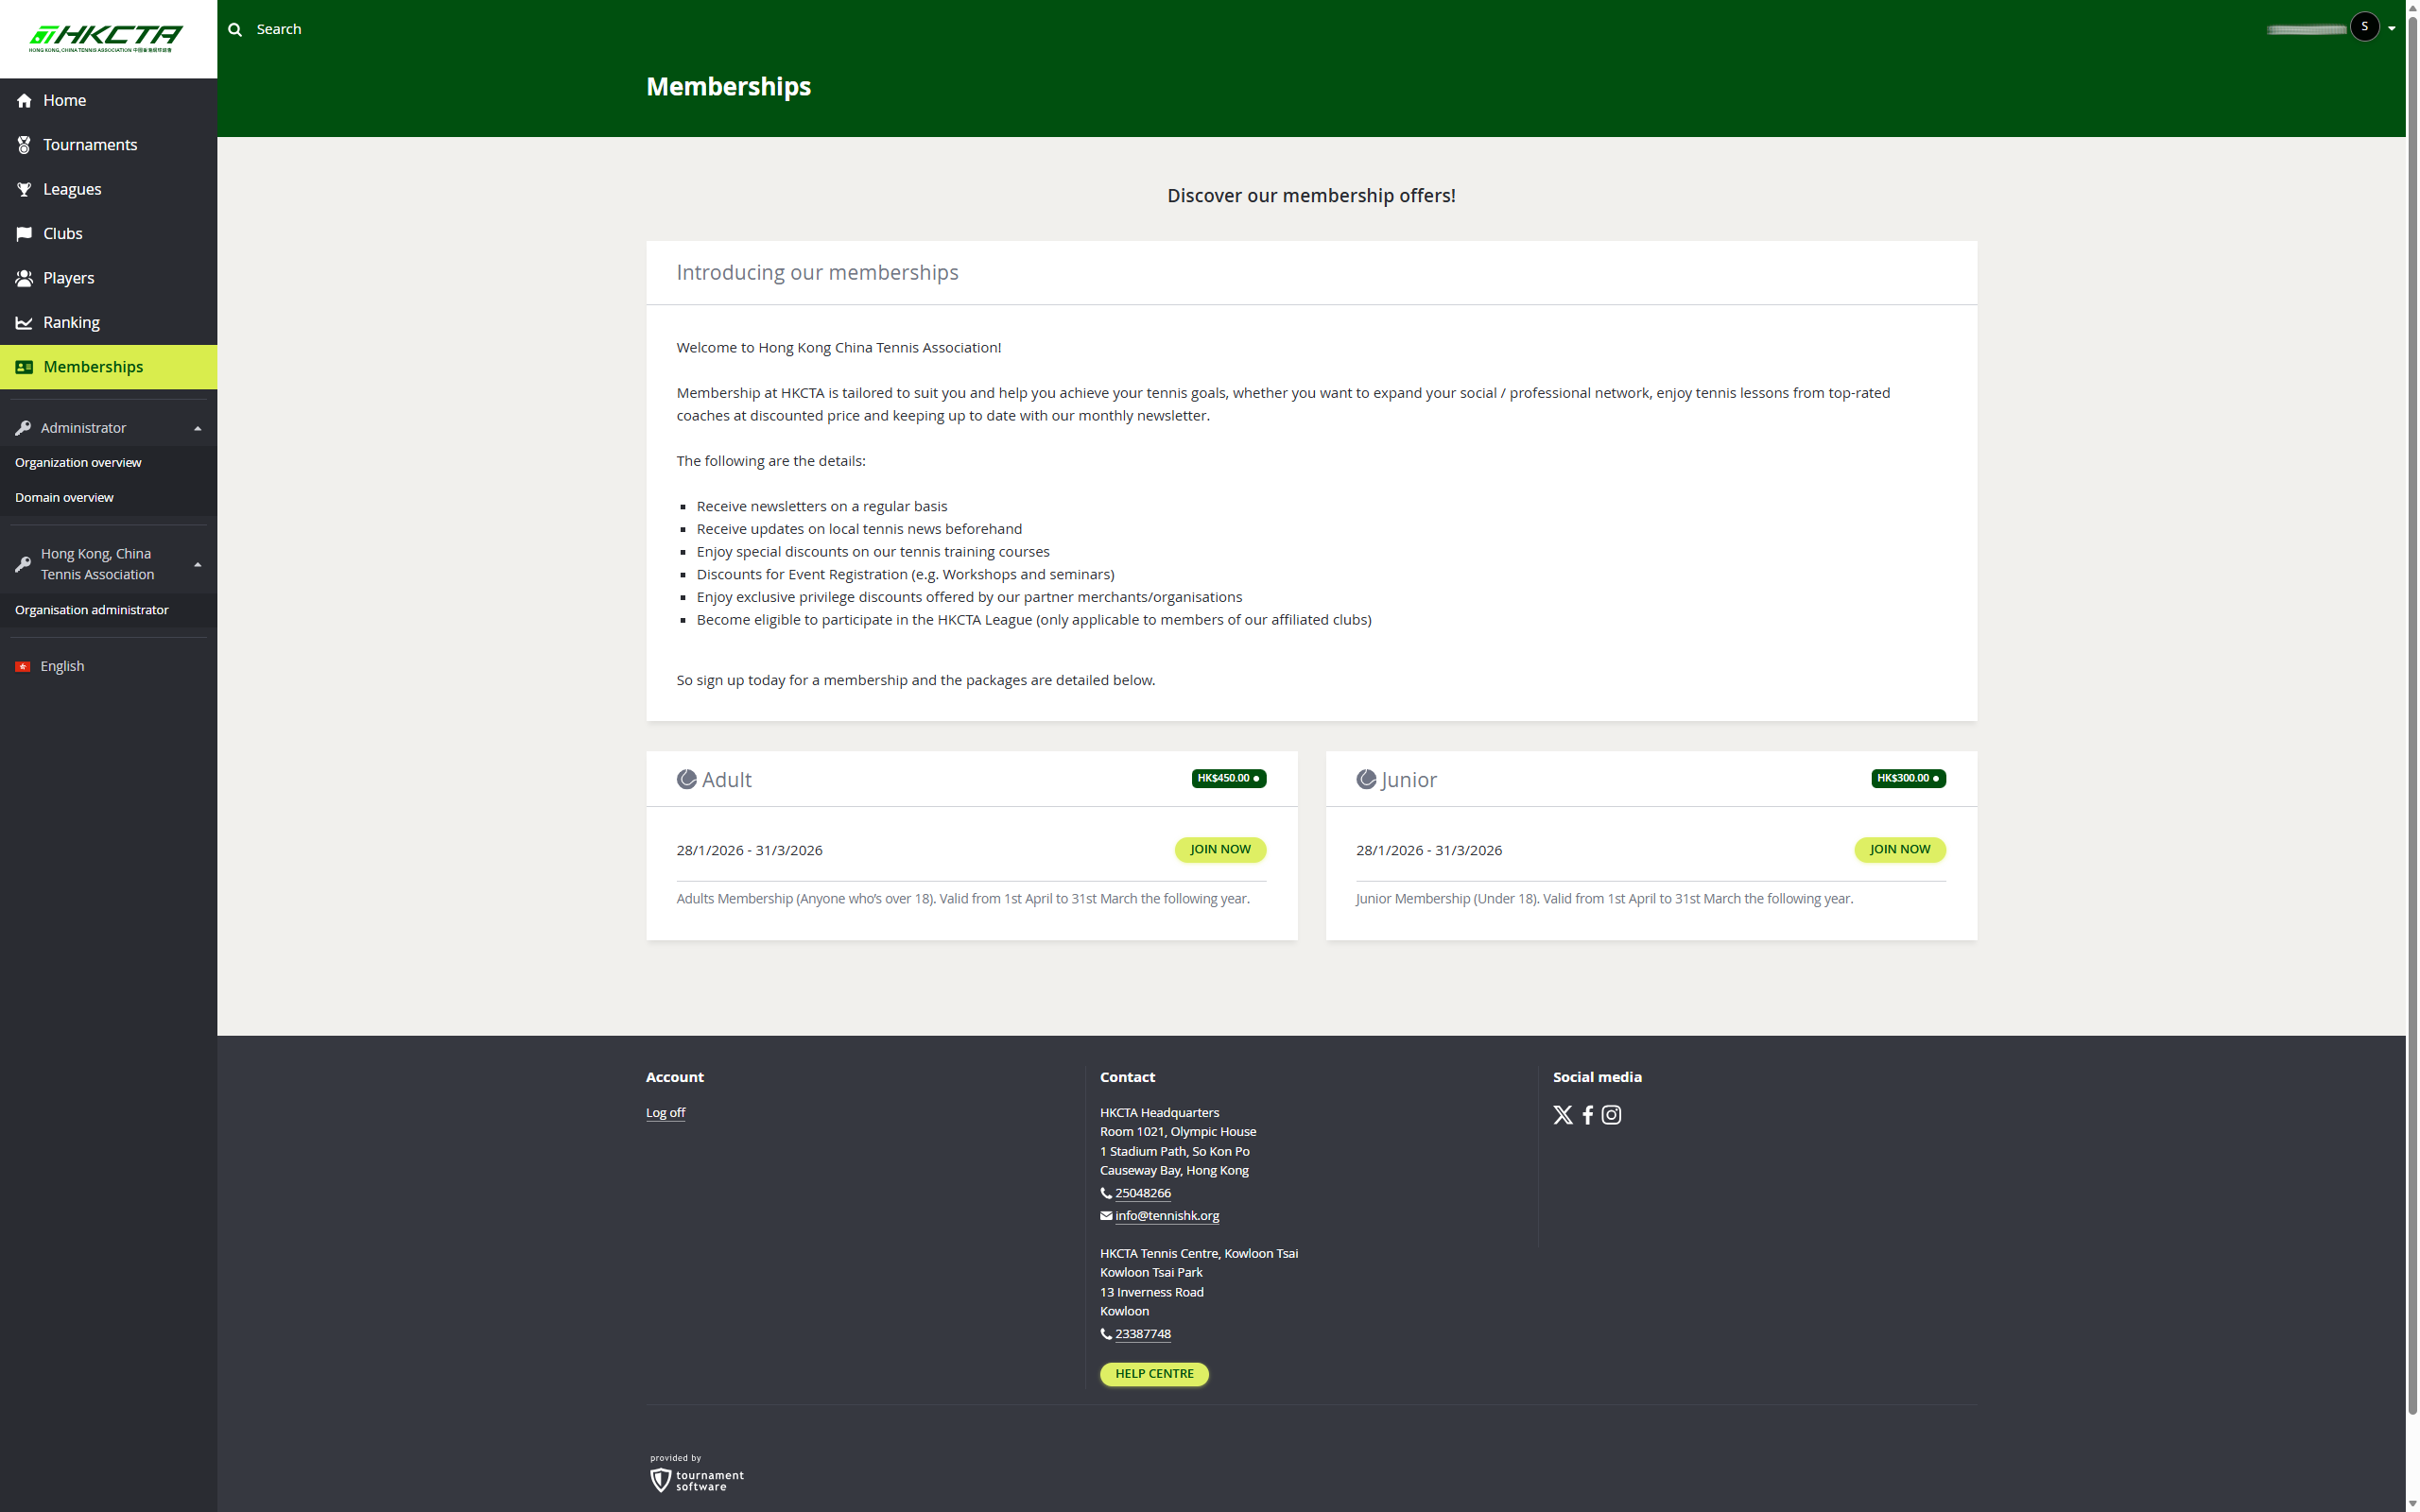Open the Instagram social media icon
Screen dimensions: 2420x1512
(1611, 1115)
